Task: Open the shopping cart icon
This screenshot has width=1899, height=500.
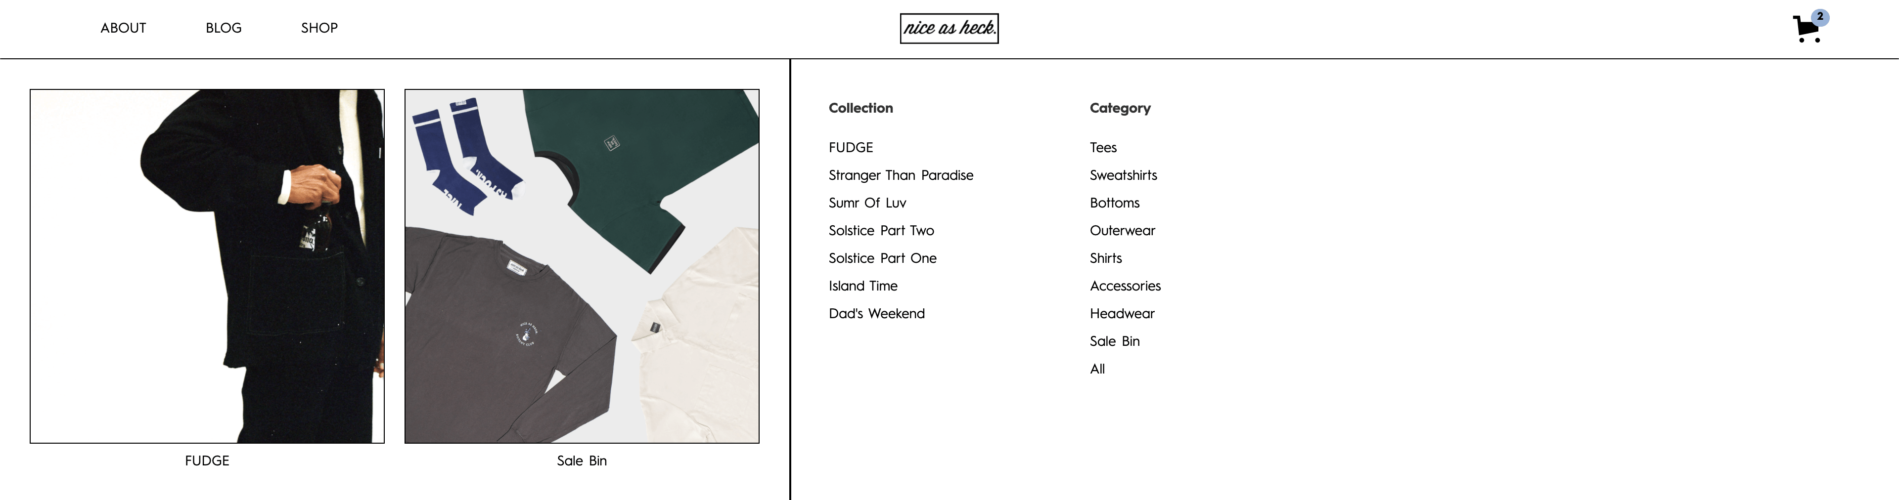Action: tap(1809, 28)
